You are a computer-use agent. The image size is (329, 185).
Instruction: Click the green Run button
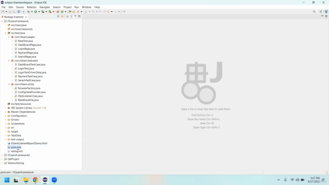tap(35, 12)
